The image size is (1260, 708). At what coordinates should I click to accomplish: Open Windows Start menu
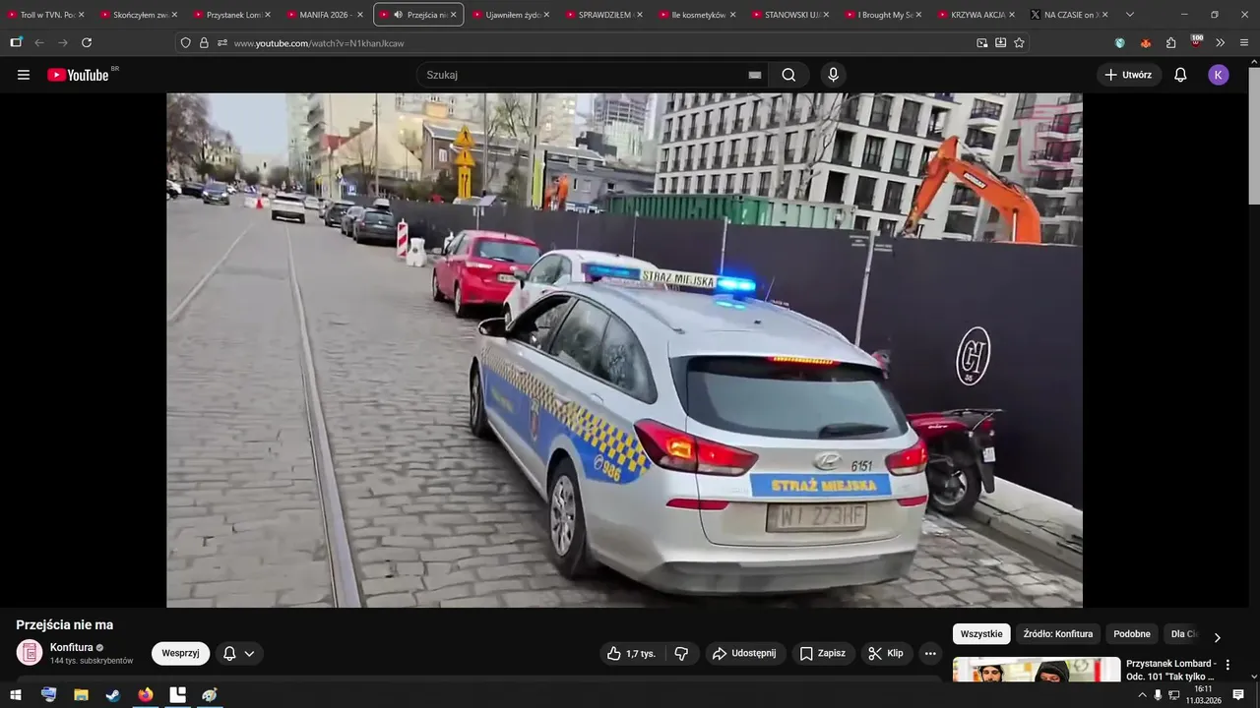tap(16, 695)
